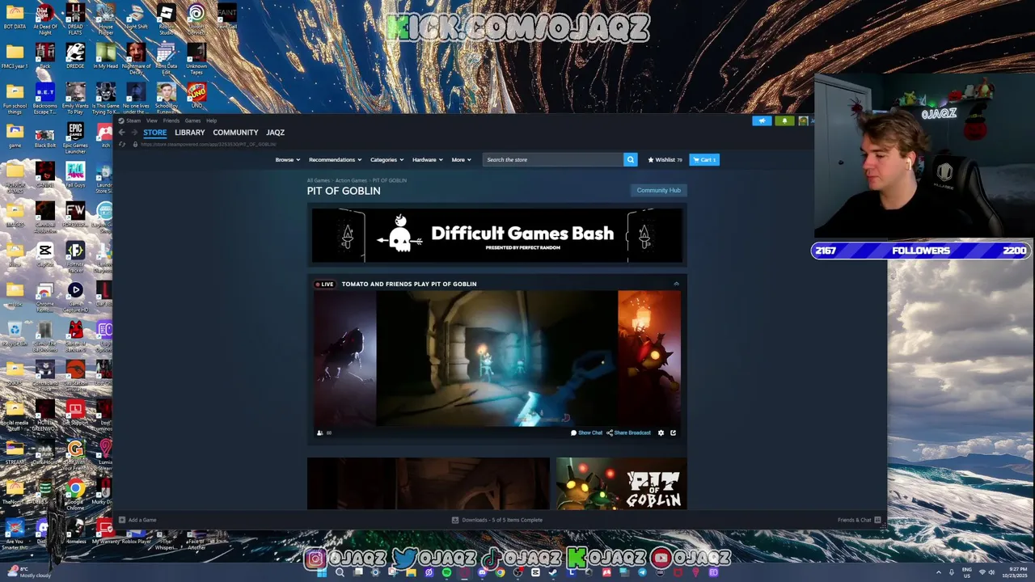The width and height of the screenshot is (1035, 582).
Task: Open the broadcast settings gear
Action: coord(661,432)
